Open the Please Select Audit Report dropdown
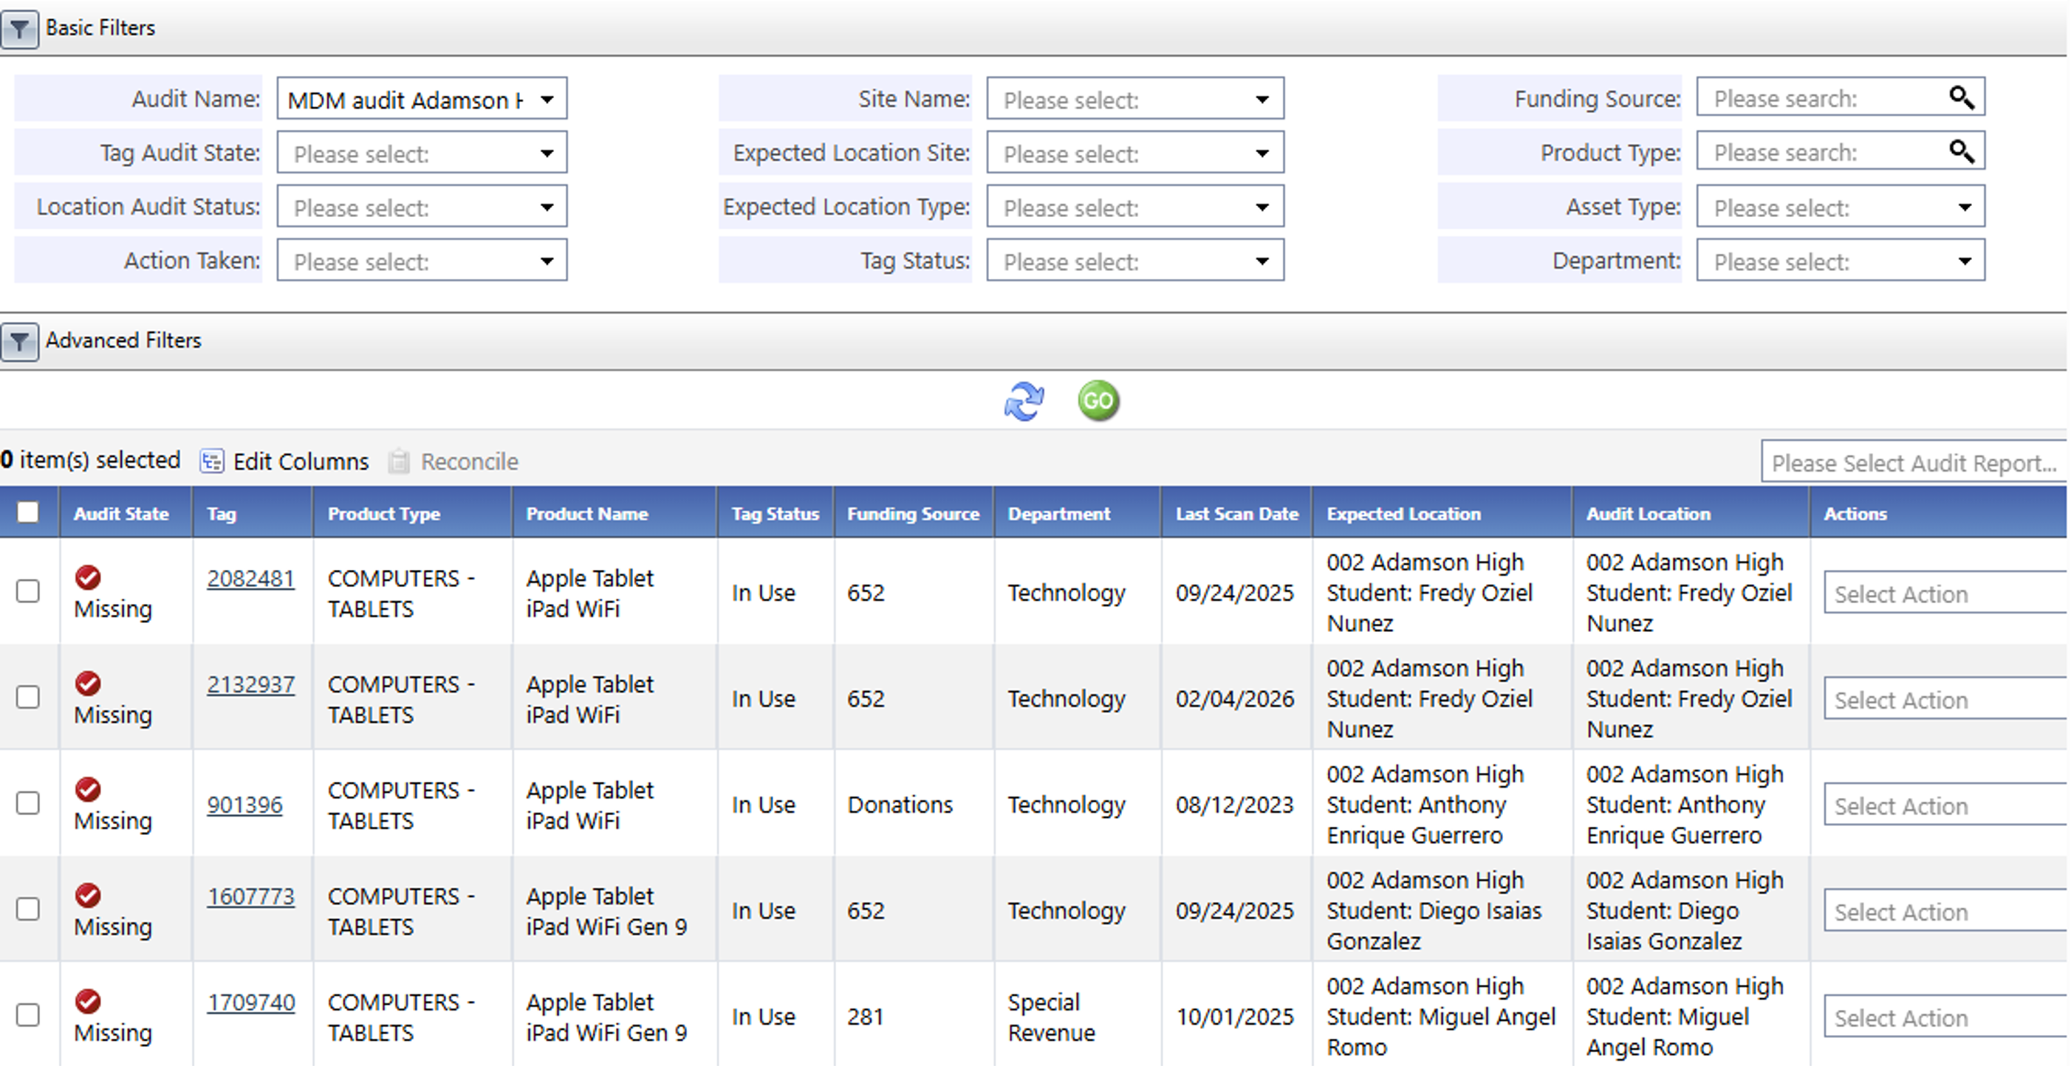 1915,462
